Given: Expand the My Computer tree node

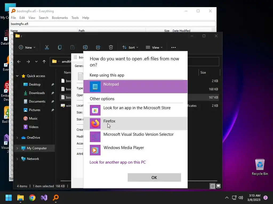Looking at the screenshot, I should coord(17,148).
